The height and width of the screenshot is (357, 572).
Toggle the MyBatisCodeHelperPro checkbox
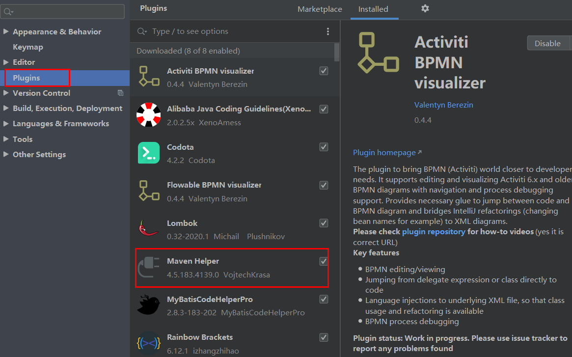(x=324, y=300)
